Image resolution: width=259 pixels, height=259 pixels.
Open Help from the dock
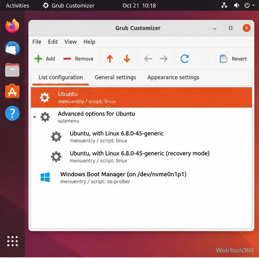[12, 113]
